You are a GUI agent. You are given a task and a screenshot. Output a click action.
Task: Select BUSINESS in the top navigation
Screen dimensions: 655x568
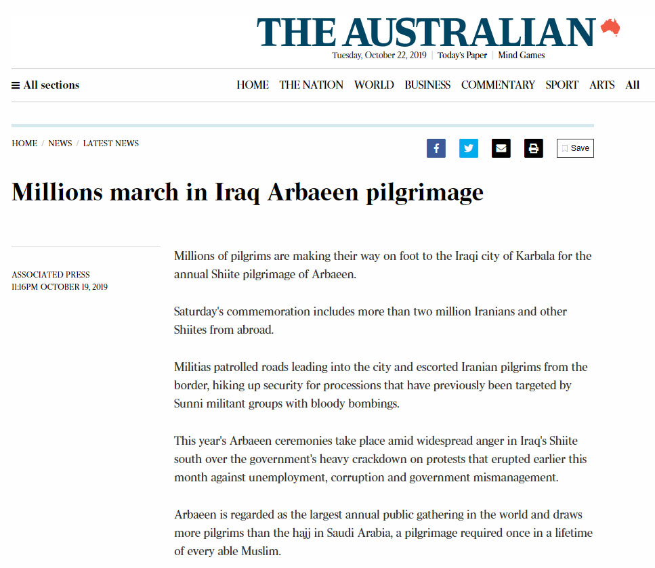[x=427, y=85]
